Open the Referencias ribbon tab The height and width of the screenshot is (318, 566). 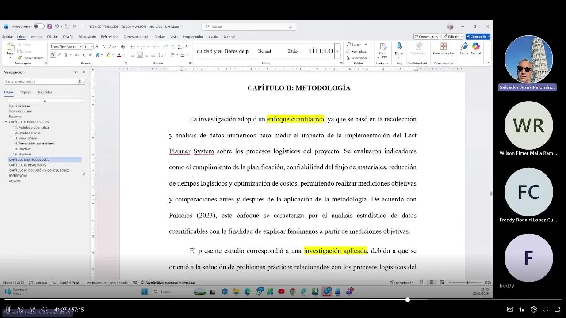coord(109,37)
